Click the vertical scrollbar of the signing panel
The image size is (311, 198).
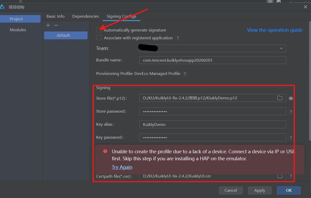pos(310,81)
